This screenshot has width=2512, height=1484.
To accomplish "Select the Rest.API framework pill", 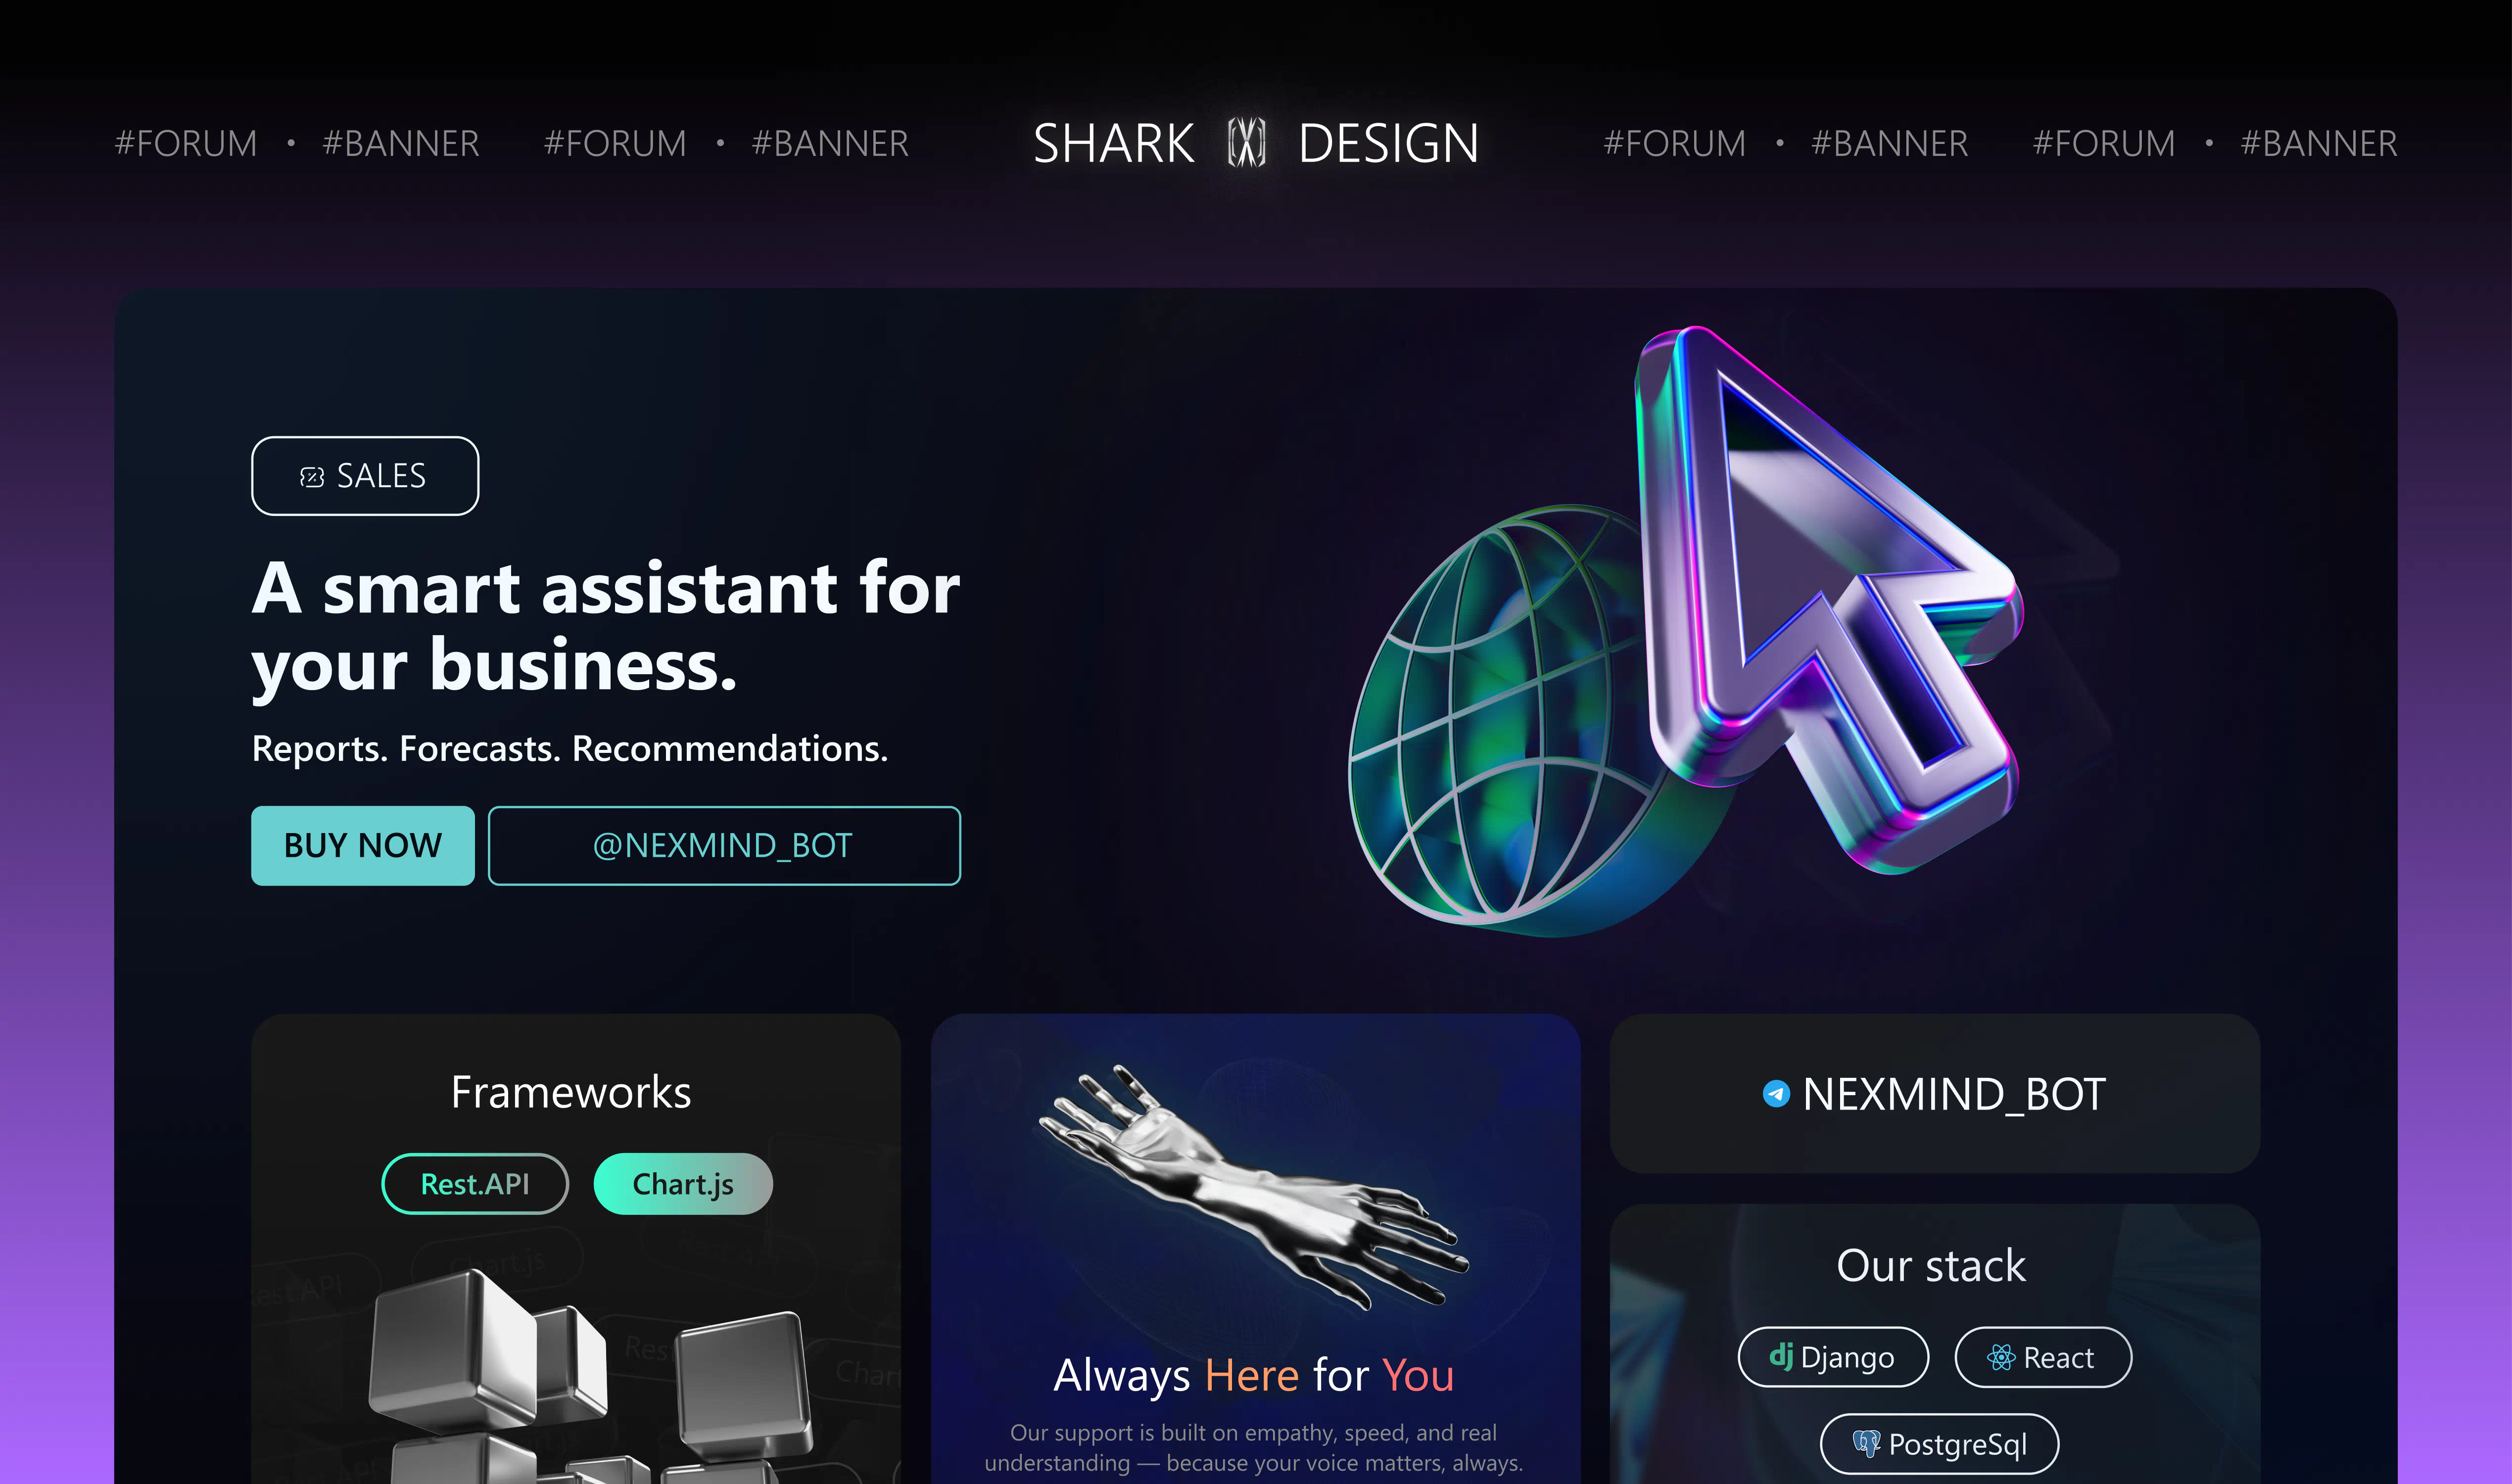I will coord(475,1184).
